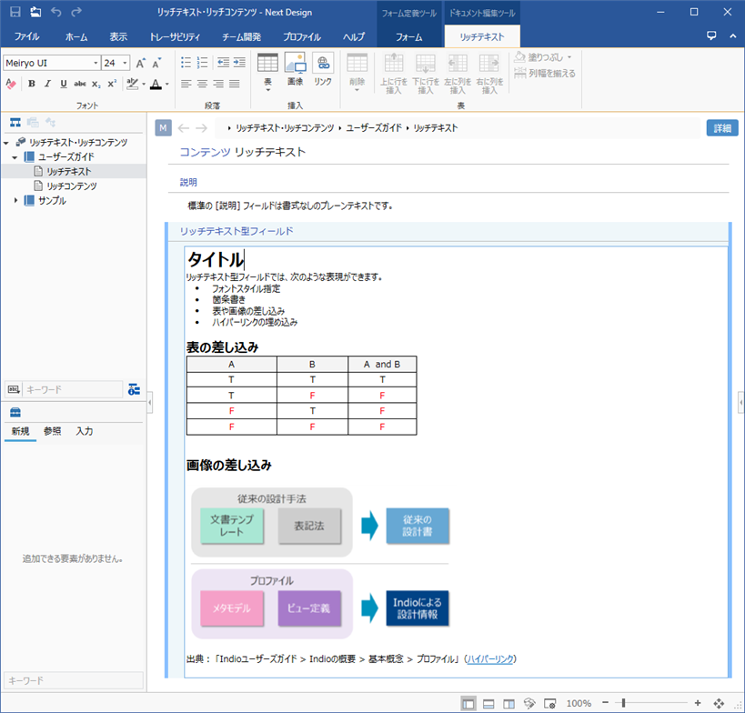Switch to the 参照 tab in lower panel
Viewport: 745px width, 713px height.
(53, 431)
